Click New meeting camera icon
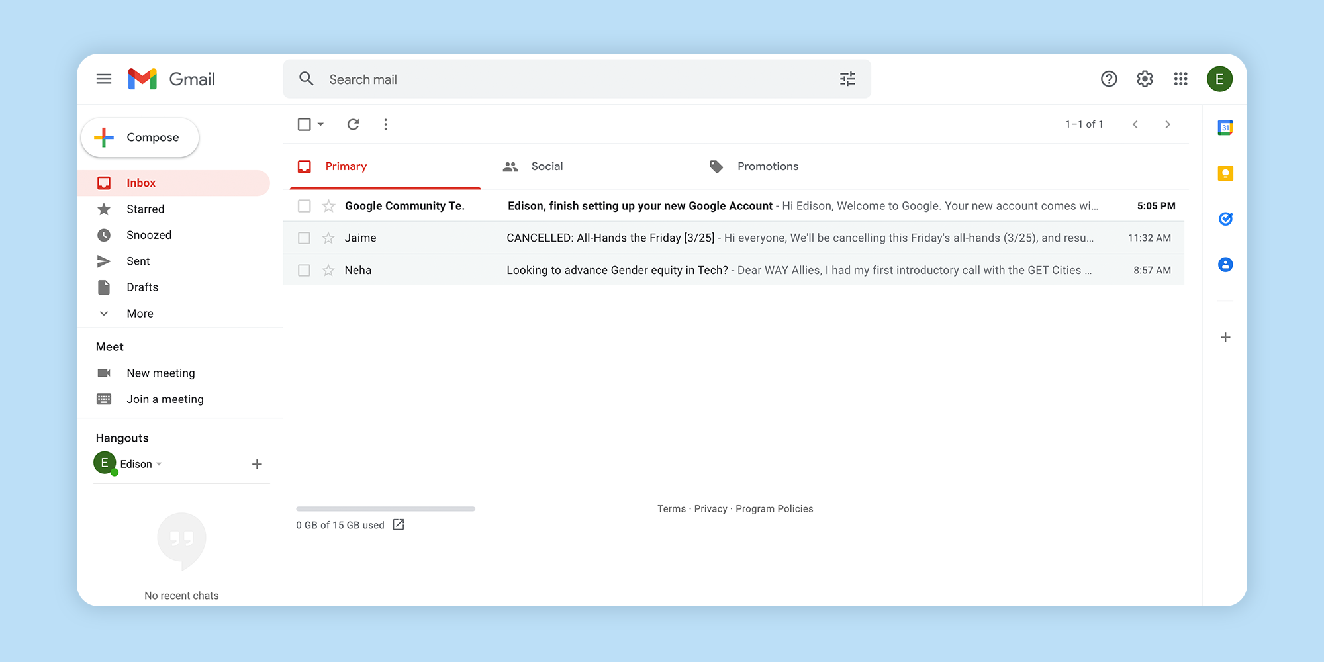The width and height of the screenshot is (1324, 662). click(x=104, y=373)
